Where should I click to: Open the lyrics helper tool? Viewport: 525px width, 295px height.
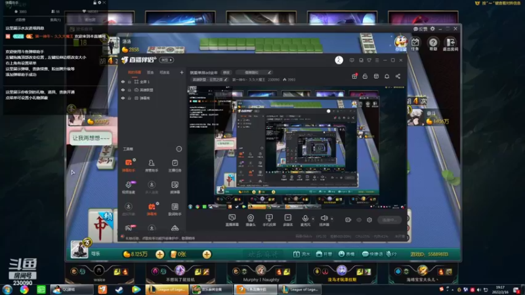tap(175, 209)
